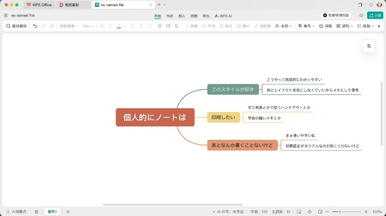
Task: Zoom in with the plus button
Action: pos(366,212)
